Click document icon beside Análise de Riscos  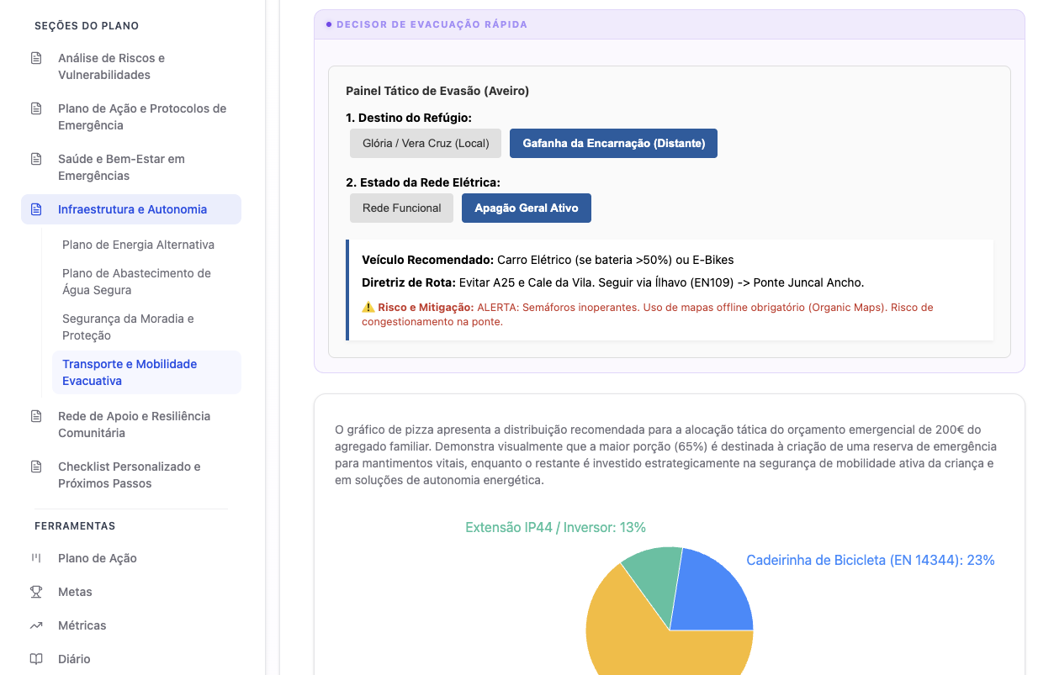tap(36, 58)
